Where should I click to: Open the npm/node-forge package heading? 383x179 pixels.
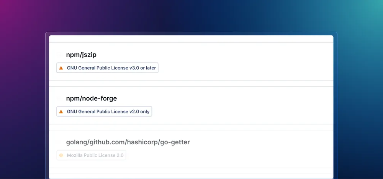pos(92,98)
